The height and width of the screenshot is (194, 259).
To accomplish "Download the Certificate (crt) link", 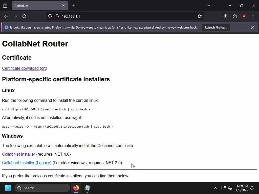I will (x=25, y=68).
